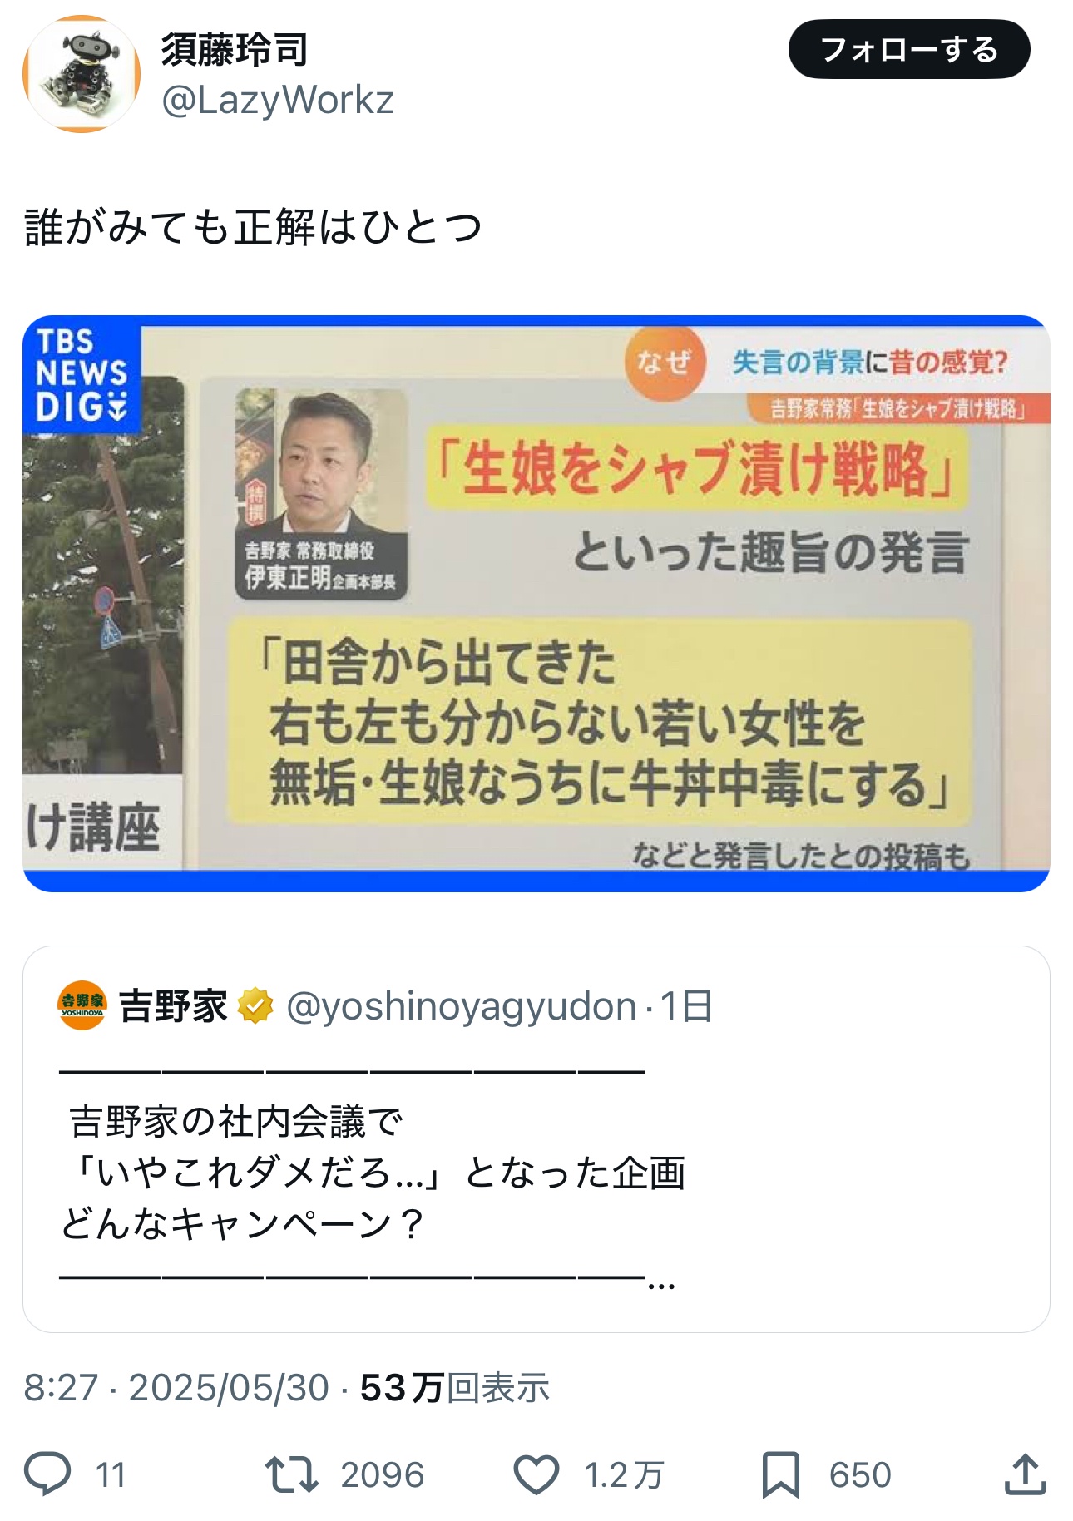Open the @LazyWorkz handle link

278,101
